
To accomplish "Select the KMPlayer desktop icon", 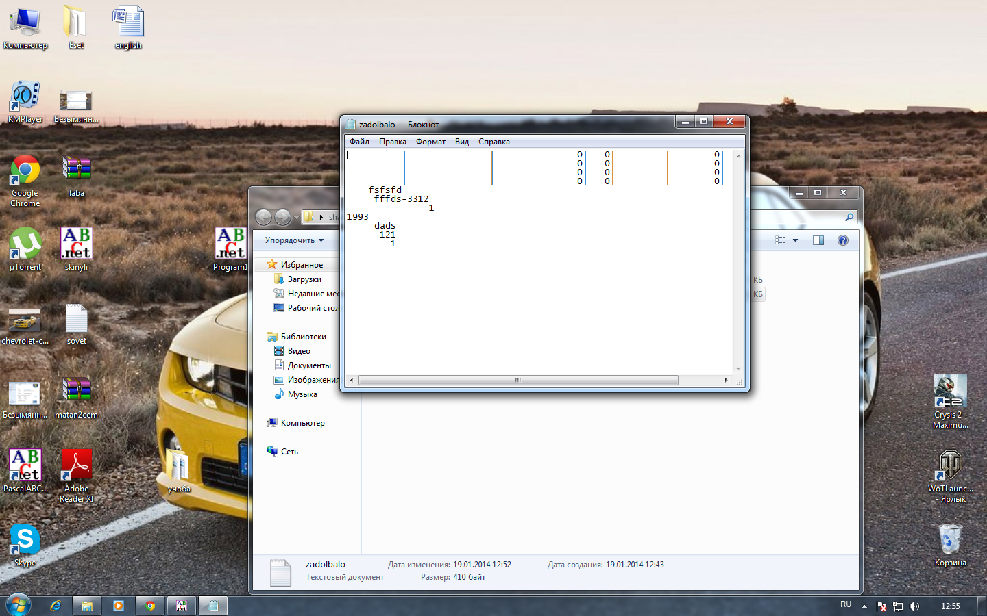I will pyautogui.click(x=25, y=98).
